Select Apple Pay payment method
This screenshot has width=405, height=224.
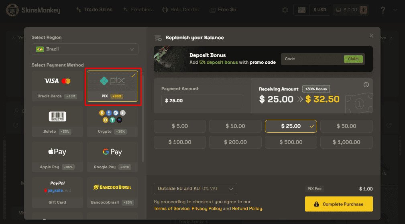point(57,152)
